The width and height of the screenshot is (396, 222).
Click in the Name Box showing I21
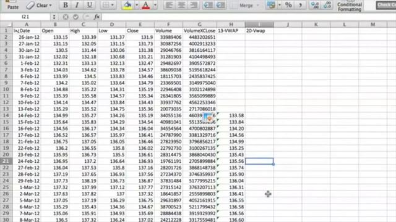25,17
